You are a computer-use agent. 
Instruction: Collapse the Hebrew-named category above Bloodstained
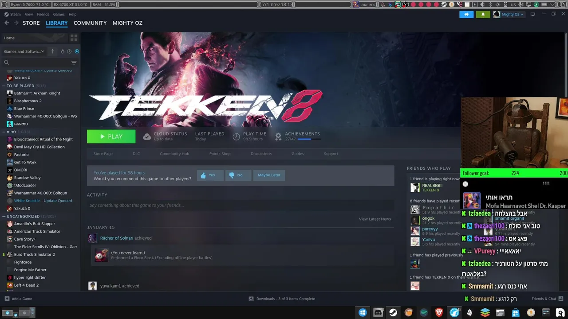click(4, 132)
